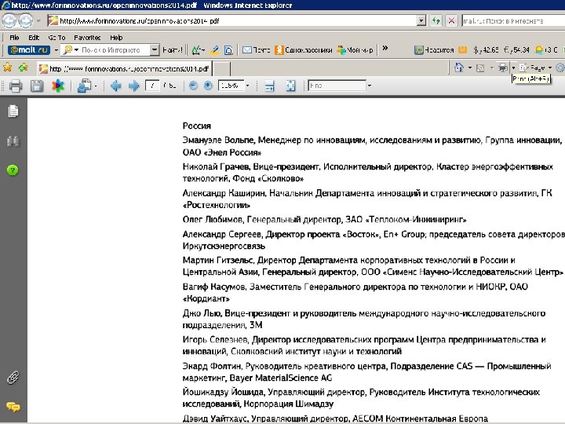Open the Мой мир toolbar link

pyautogui.click(x=355, y=49)
